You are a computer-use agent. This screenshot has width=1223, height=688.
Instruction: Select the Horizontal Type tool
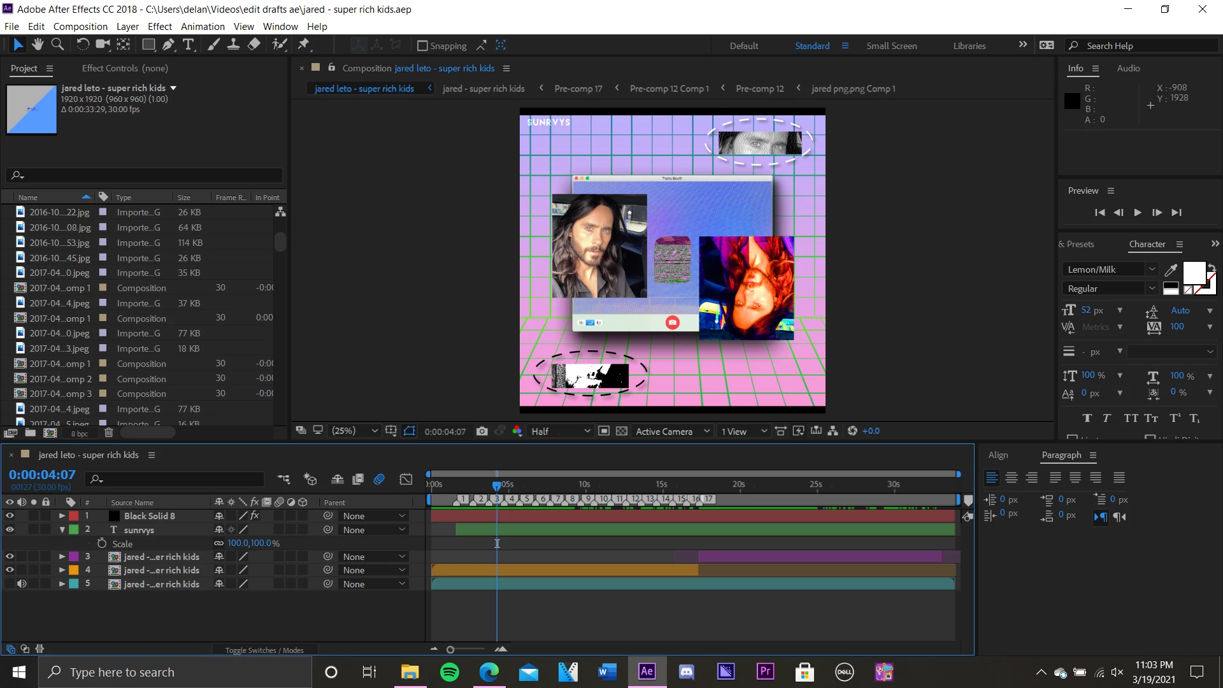coord(189,45)
